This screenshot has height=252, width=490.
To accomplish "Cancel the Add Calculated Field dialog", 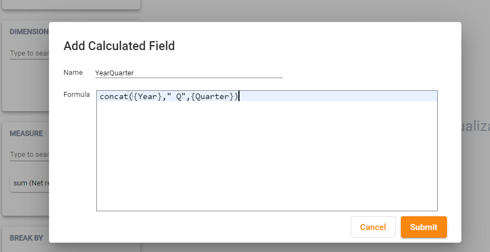I will click(373, 227).
